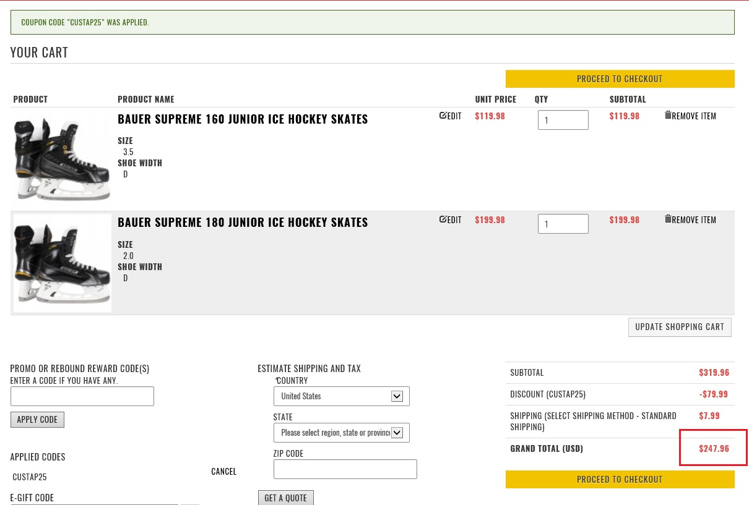Click the size value 2.0
749x505 pixels.
click(128, 256)
